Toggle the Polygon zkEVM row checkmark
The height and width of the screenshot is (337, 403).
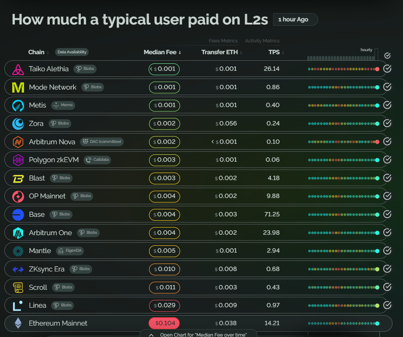click(x=387, y=160)
